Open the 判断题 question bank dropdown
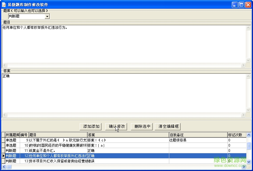This screenshot has height=171, width=253. coord(47,17)
